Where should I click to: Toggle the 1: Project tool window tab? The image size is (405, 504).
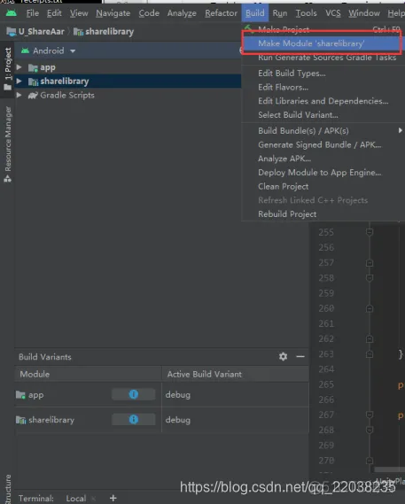pos(7,68)
